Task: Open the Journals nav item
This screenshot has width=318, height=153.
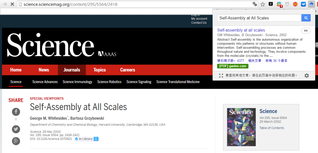Action: click(72, 70)
